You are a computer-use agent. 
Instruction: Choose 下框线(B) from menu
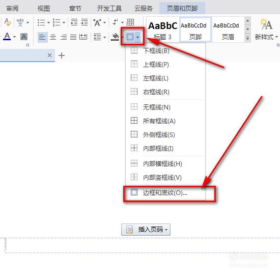[165, 51]
